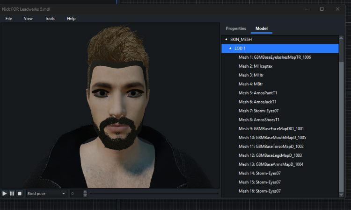Select Mesh 5 AmosPantT1 in tree
This screenshot has width=351, height=210.
[257, 93]
